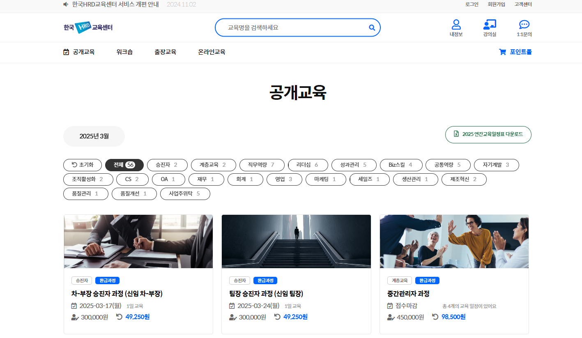This screenshot has height=338, width=582.
Task: Click the speaker announcement icon
Action: point(66,4)
